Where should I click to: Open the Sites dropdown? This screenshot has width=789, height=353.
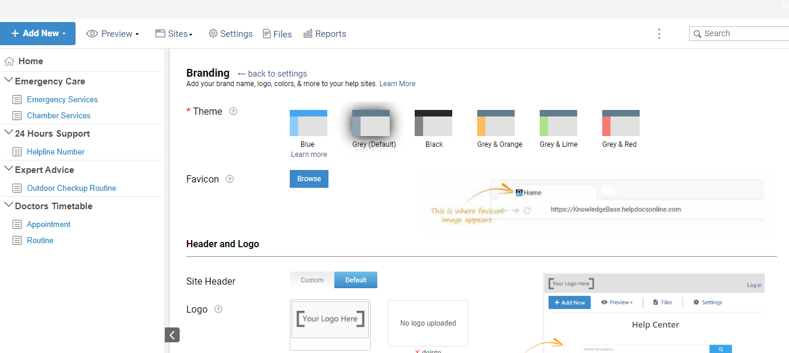173,33
